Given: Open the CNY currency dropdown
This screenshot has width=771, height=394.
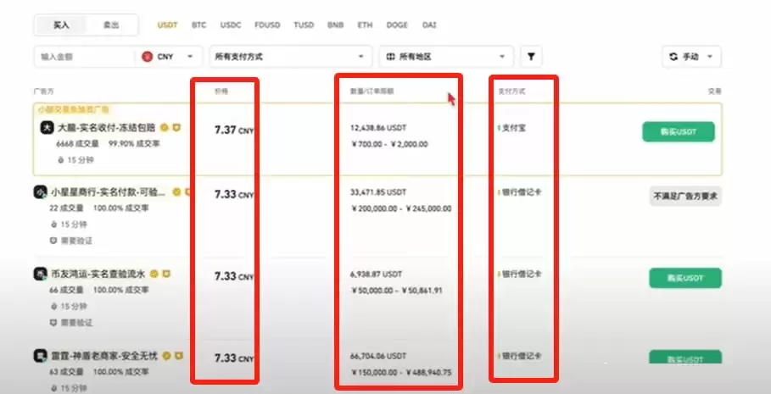Looking at the screenshot, I should point(170,57).
